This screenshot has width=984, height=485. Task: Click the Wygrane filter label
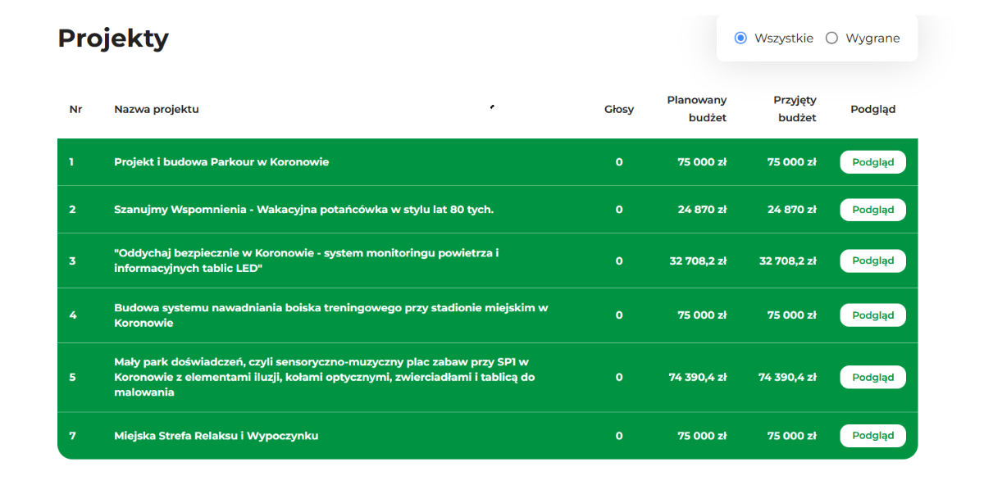[872, 38]
